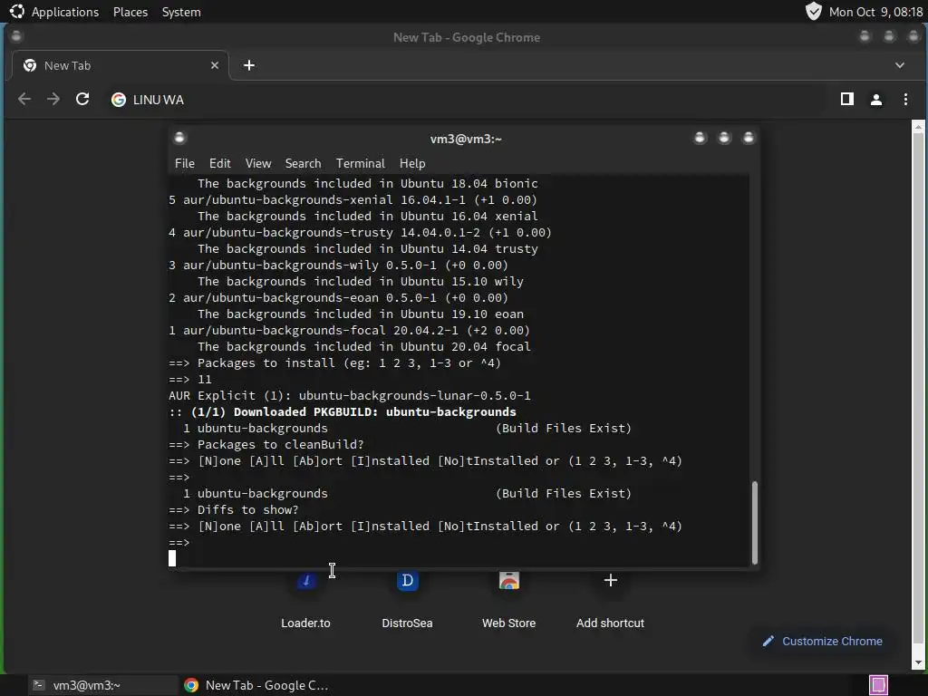Click Add shortcut plus icon

610,580
